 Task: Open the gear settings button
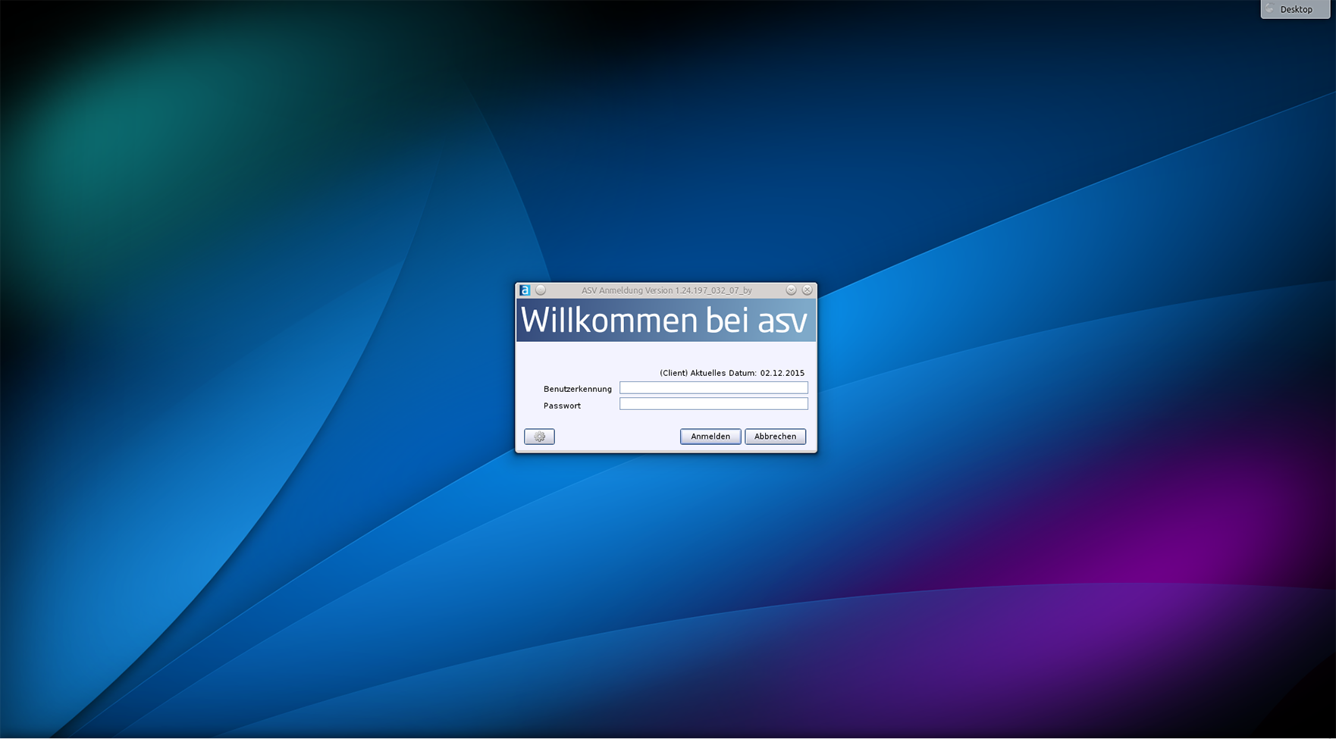pyautogui.click(x=539, y=437)
